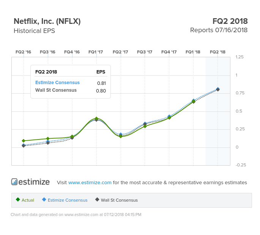Click the blue Estimize Consensus legend diamond

click(x=44, y=199)
